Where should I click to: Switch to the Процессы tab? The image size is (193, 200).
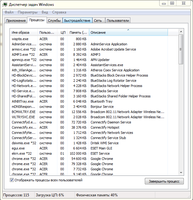click(x=37, y=20)
